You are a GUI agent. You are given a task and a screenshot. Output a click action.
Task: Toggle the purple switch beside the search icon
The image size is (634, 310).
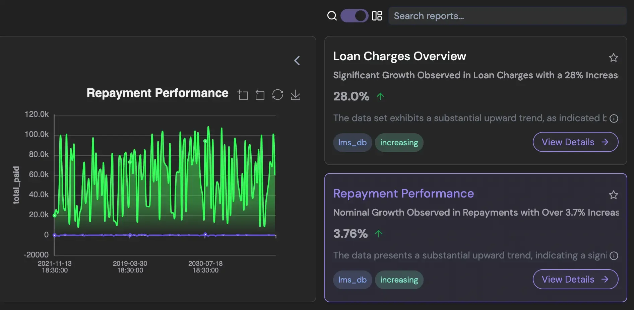[x=354, y=15]
